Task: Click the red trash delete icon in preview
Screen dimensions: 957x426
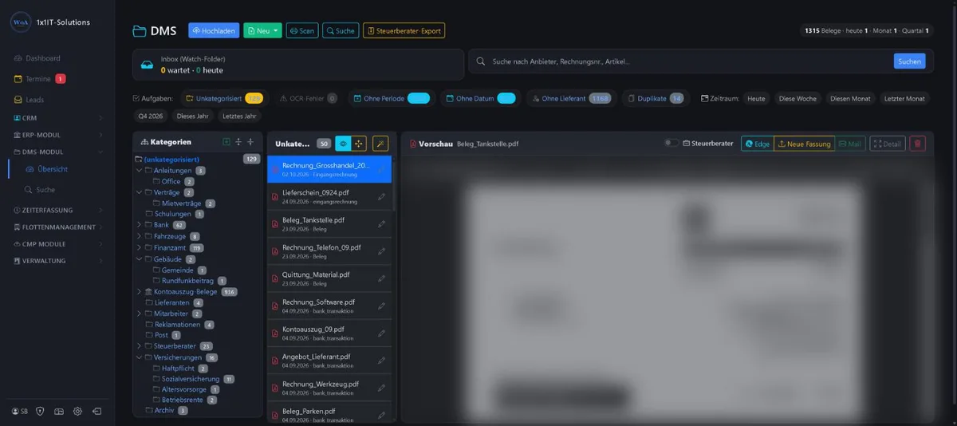Action: pos(918,144)
